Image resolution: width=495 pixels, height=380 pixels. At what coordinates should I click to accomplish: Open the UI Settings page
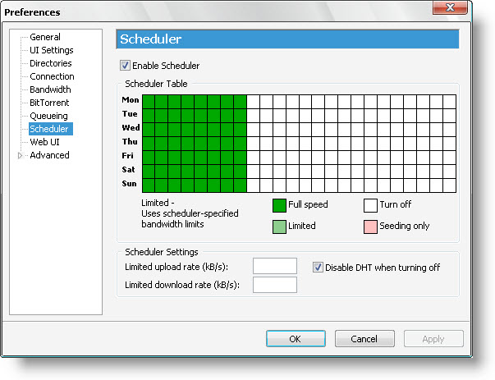(52, 50)
